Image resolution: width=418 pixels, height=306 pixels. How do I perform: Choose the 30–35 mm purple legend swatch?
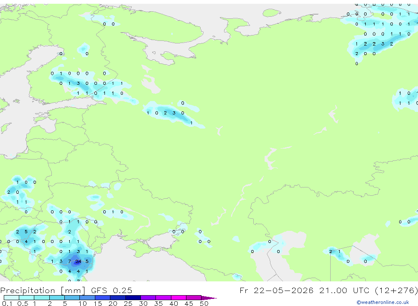(148, 298)
